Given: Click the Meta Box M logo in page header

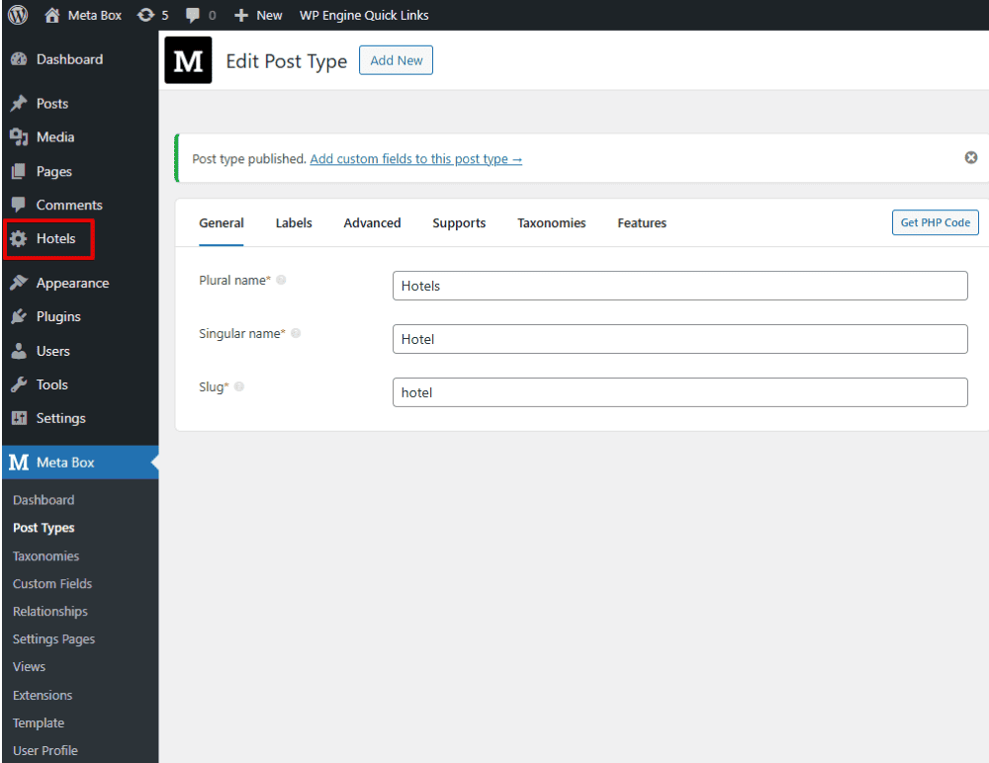Looking at the screenshot, I should (188, 60).
